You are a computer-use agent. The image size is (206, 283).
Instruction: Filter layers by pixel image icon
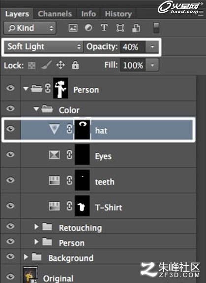click(x=73, y=28)
